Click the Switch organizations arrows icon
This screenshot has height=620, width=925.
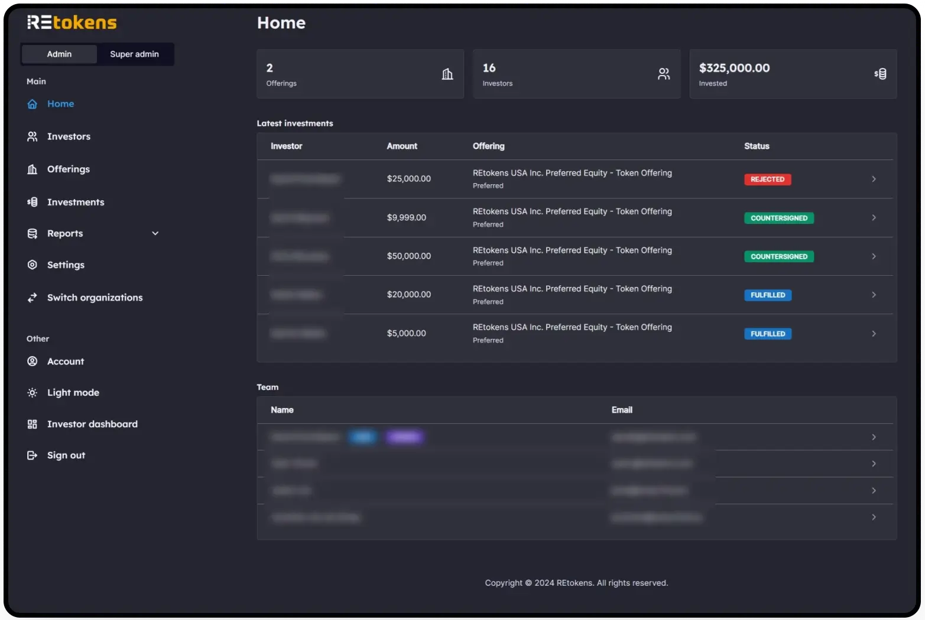tap(33, 298)
